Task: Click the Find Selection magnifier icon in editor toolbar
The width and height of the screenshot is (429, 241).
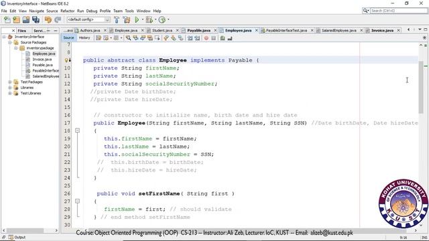Action: coord(128,38)
